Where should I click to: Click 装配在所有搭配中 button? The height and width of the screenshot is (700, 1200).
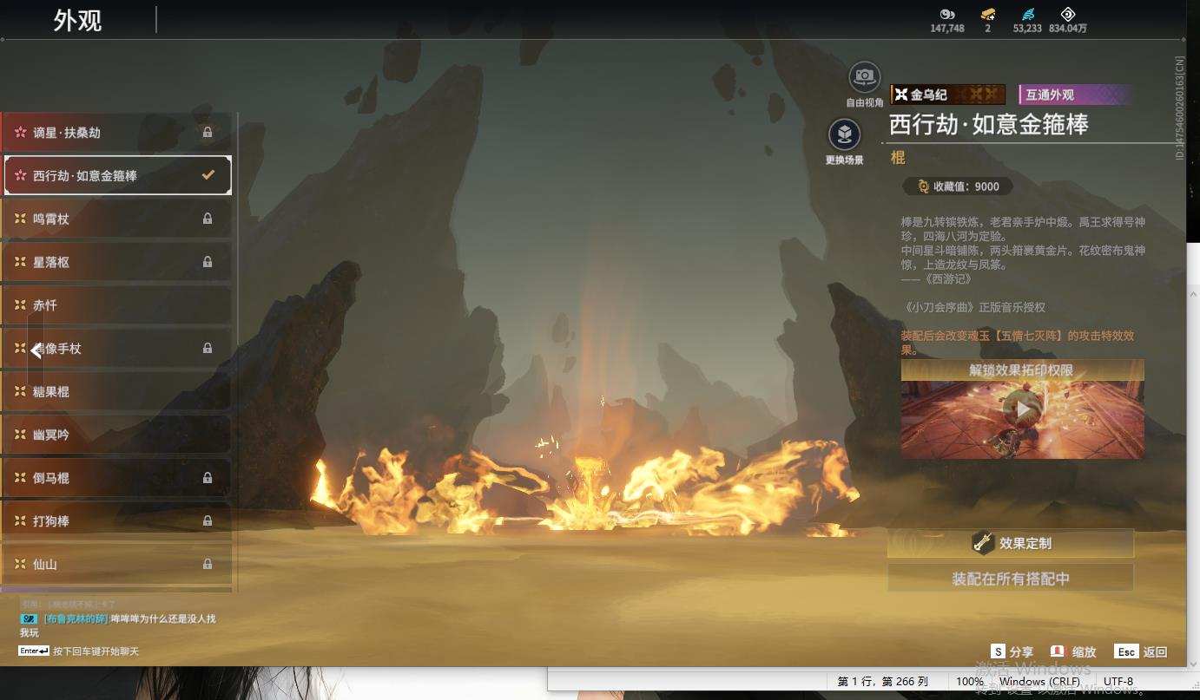click(1011, 579)
